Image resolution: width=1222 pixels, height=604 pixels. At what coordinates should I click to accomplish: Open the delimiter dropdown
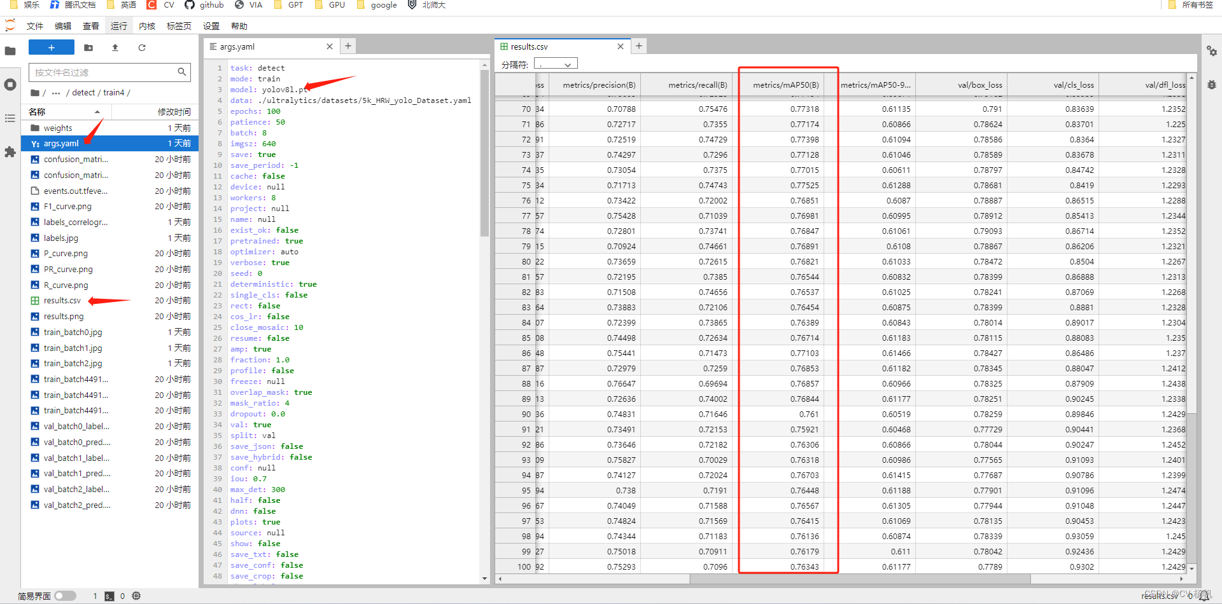[x=556, y=64]
